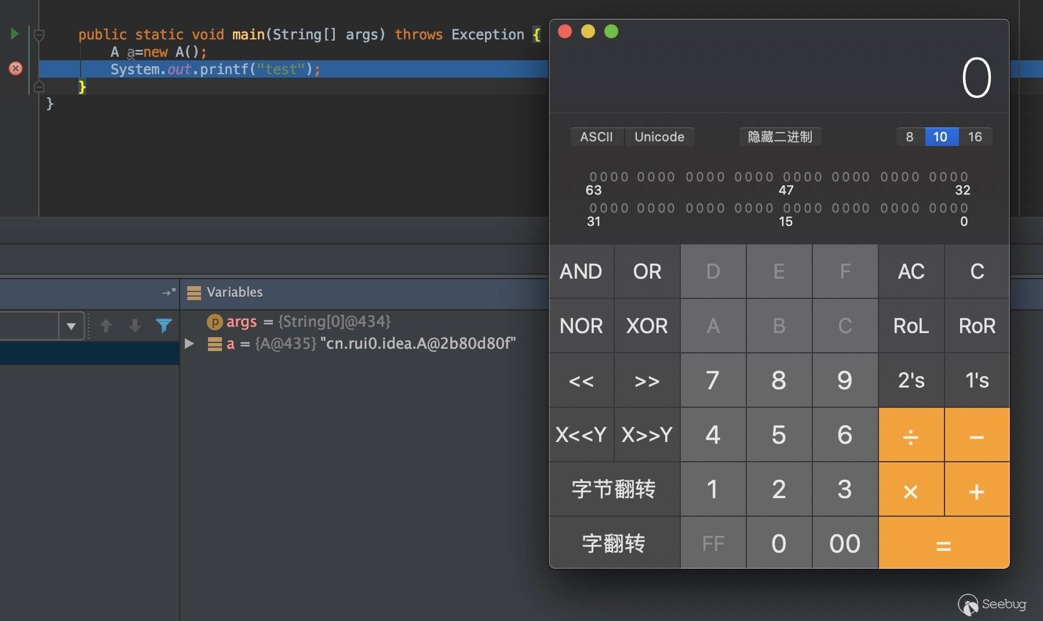The height and width of the screenshot is (621, 1043).
Task: Open the thread dropdown in debugger panel
Action: click(x=71, y=326)
